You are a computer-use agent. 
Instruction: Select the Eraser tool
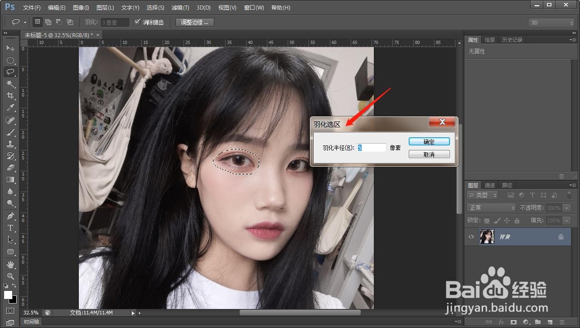coord(10,168)
